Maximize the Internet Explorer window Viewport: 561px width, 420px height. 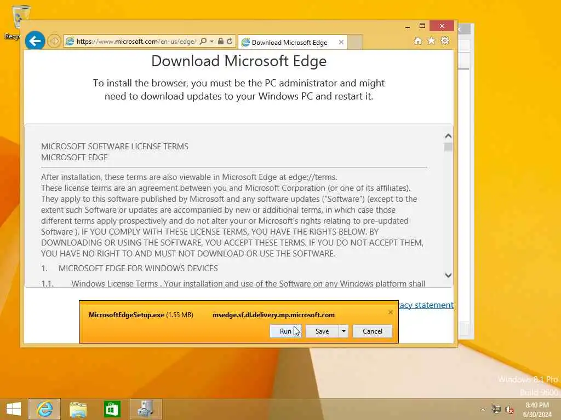click(422, 26)
